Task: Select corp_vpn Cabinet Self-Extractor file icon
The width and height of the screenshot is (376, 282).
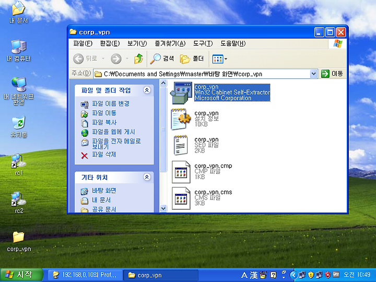Action: (181, 93)
